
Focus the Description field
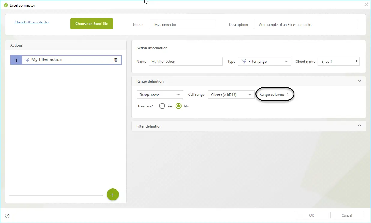pyautogui.click(x=306, y=25)
